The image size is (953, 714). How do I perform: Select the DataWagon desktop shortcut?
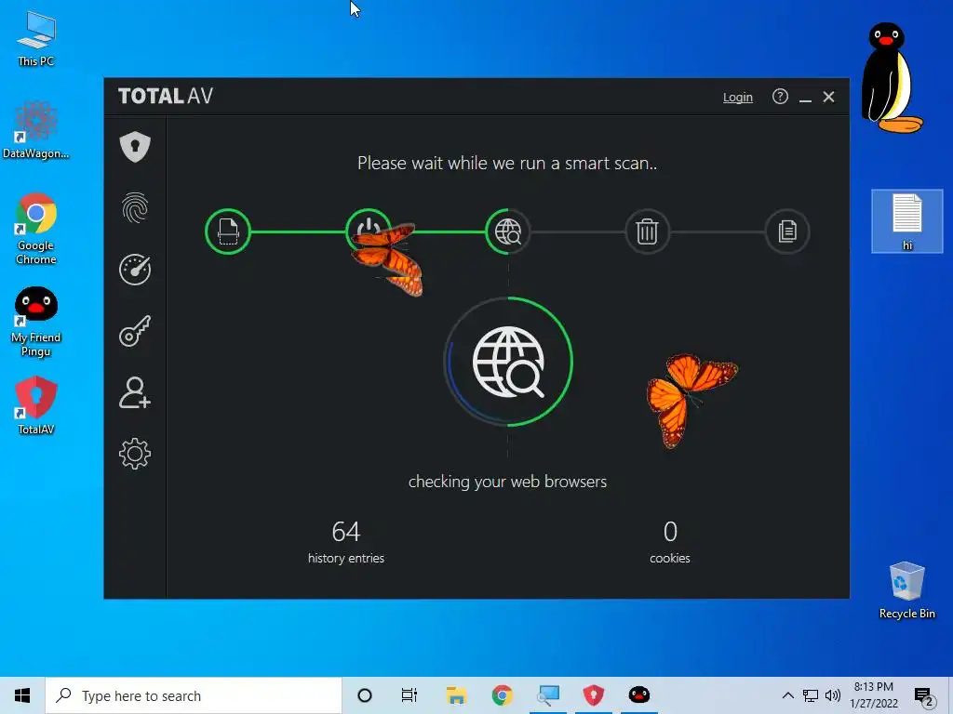click(36, 130)
